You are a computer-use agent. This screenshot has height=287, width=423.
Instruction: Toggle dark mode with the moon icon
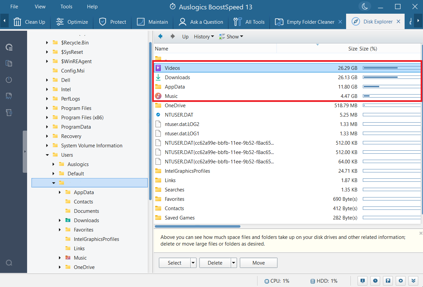point(364,6)
